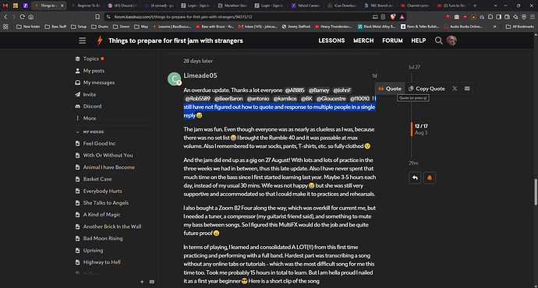The image size is (538, 288).
Task: Open the bookmarks overflow chevron
Action: pos(494,26)
